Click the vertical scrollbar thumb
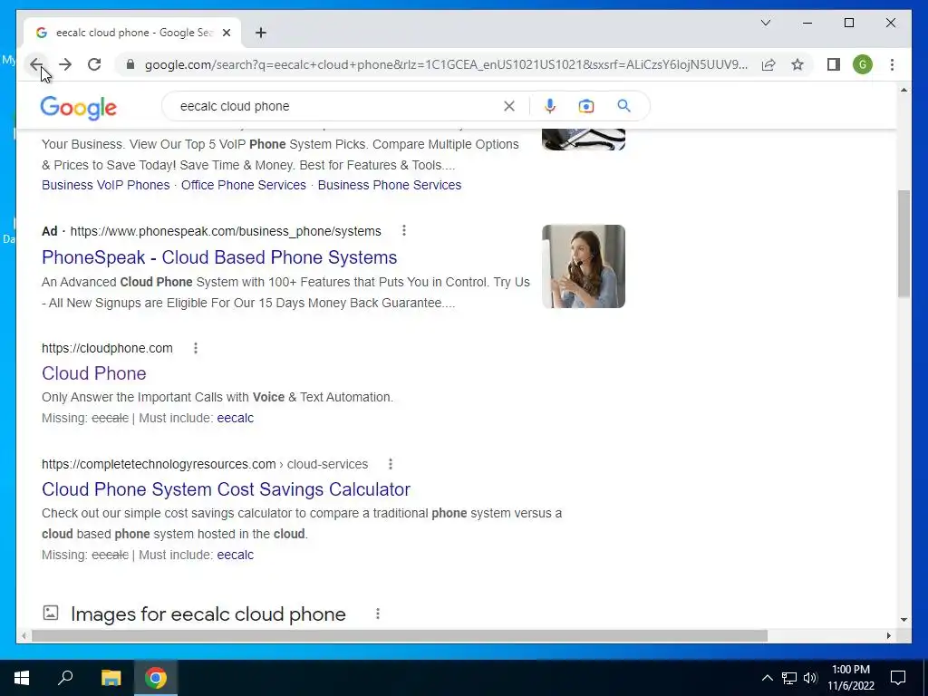The height and width of the screenshot is (696, 928). [904, 243]
